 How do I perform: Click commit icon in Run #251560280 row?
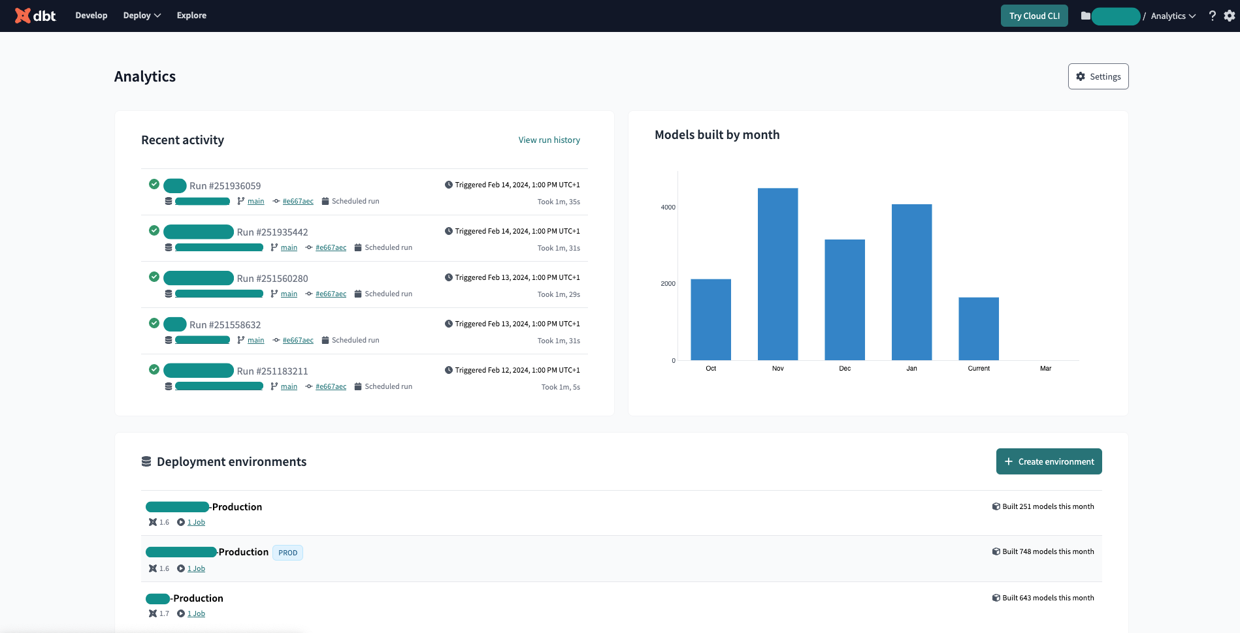[x=309, y=294]
